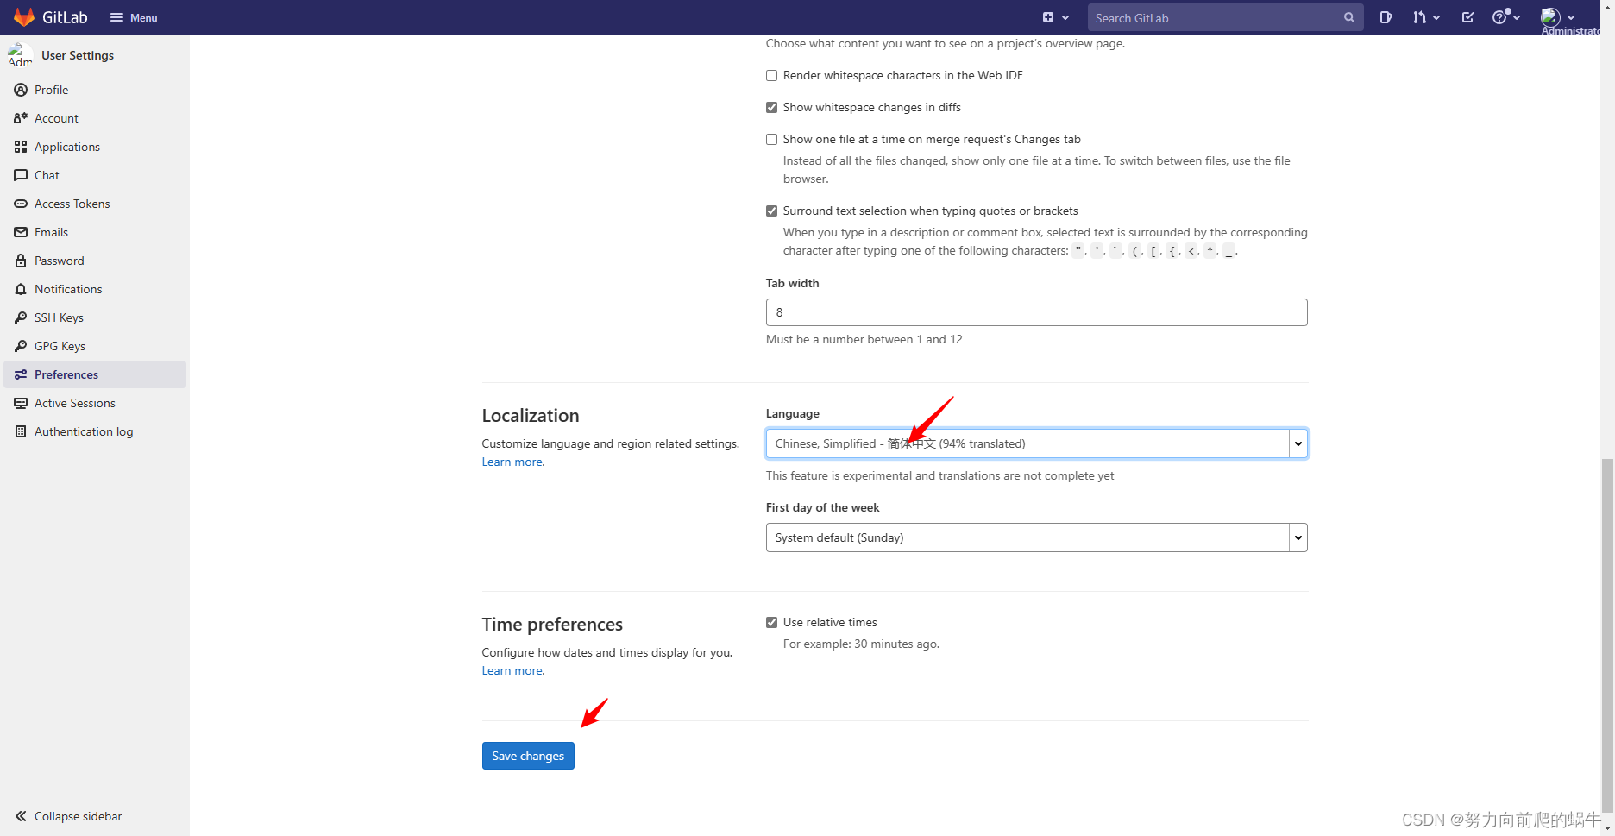Enable Render whitespace characters in Web IDE
The image size is (1615, 836).
pos(771,76)
